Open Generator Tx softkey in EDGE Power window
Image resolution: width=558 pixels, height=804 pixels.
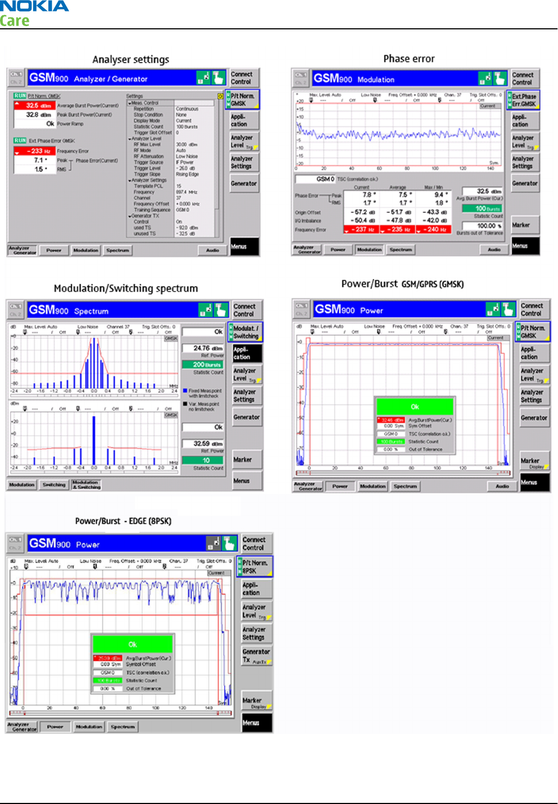pos(256,656)
